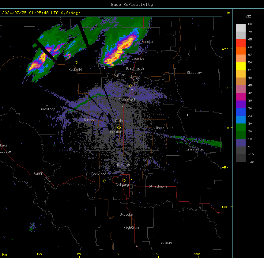
Task: Click the Cochrane city label
Action: (x=99, y=174)
